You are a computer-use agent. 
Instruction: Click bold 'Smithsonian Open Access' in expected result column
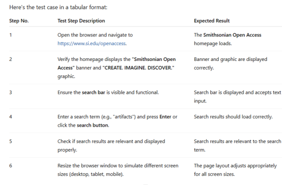pyautogui.click(x=232, y=35)
